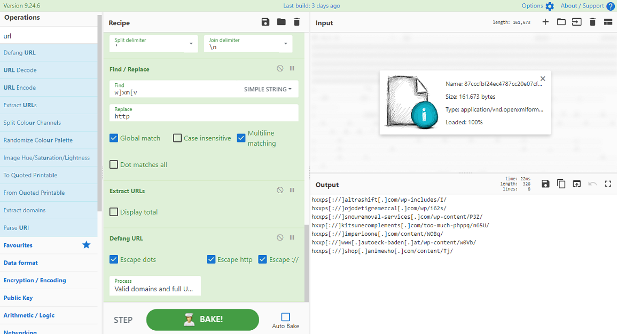This screenshot has width=617, height=334.
Task: Expand Encryption / Encoding category
Action: point(49,280)
